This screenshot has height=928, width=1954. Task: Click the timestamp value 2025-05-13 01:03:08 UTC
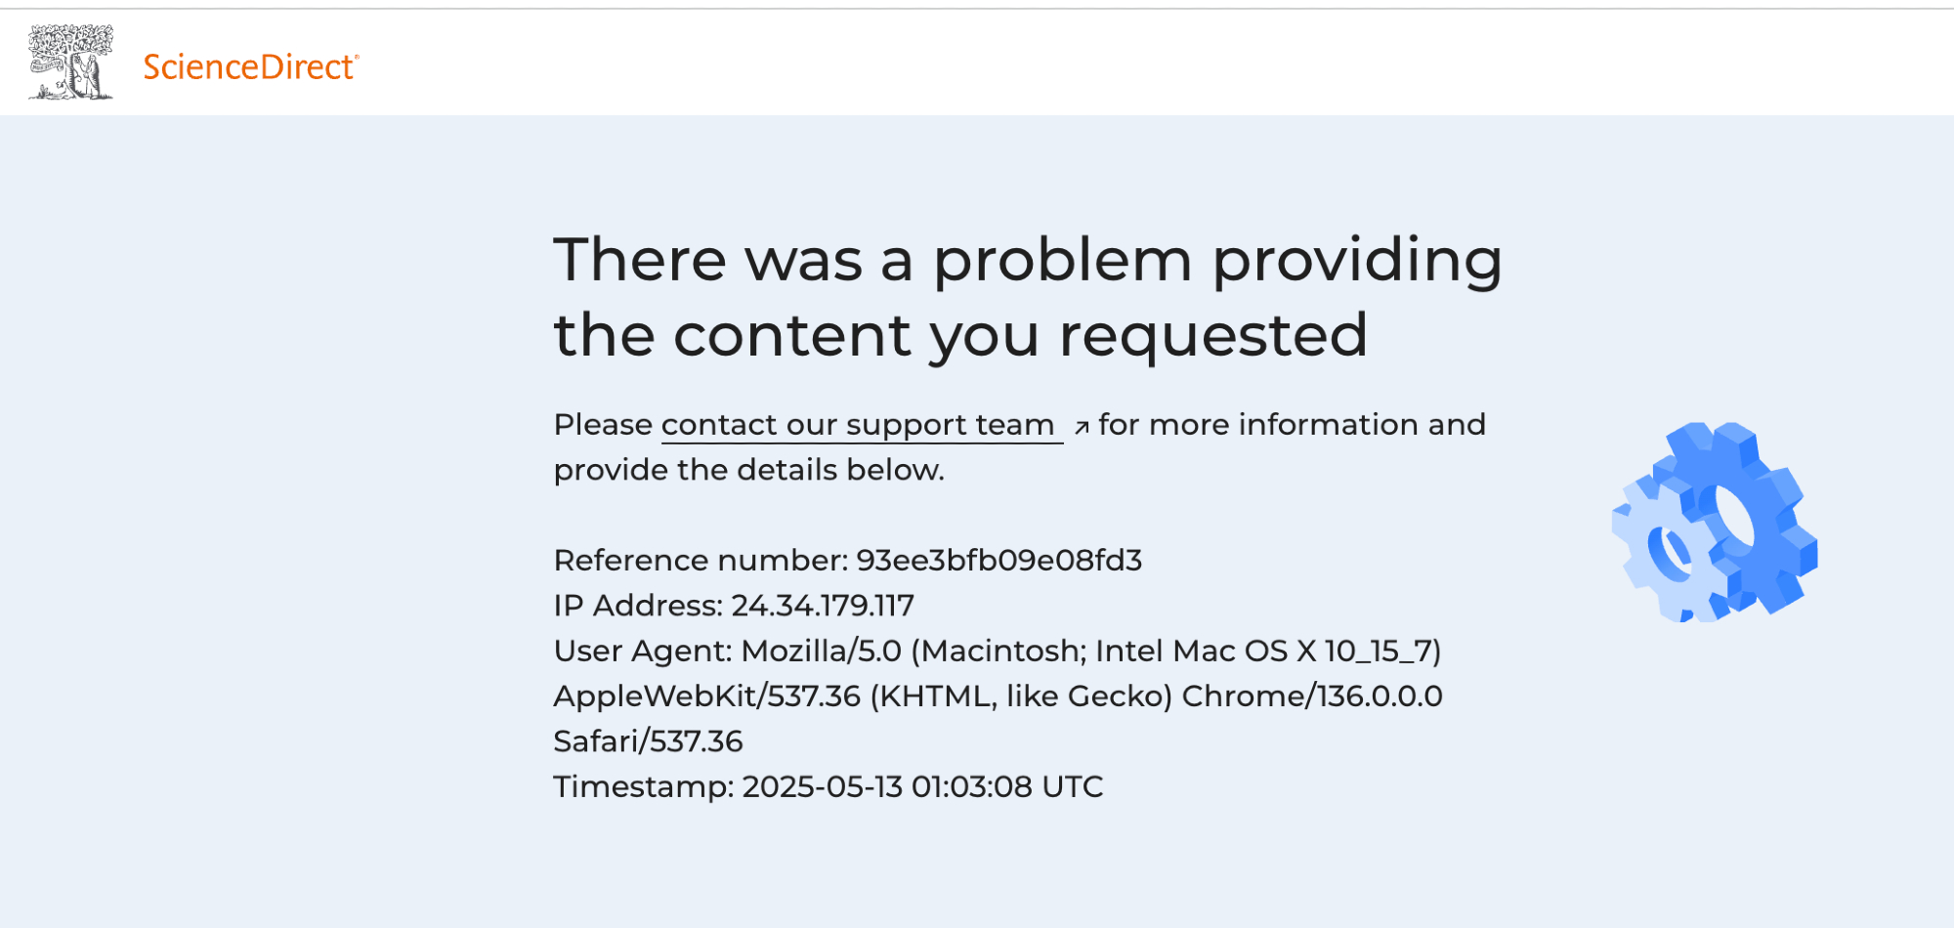(922, 786)
